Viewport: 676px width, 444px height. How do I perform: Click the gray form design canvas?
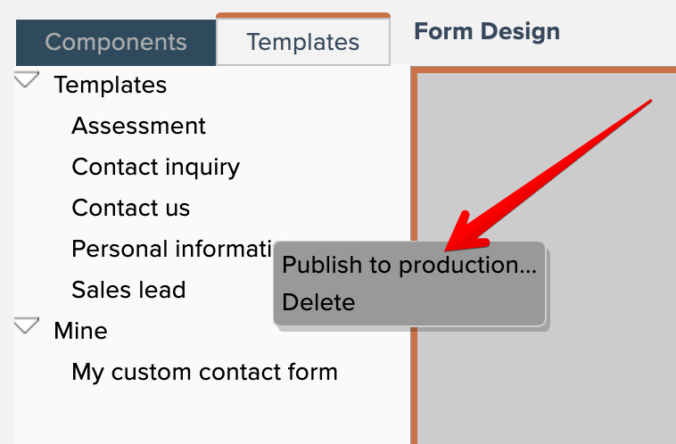571,374
